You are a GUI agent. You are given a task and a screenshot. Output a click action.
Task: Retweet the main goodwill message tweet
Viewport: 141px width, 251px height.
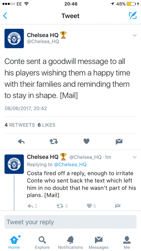tap(54, 142)
